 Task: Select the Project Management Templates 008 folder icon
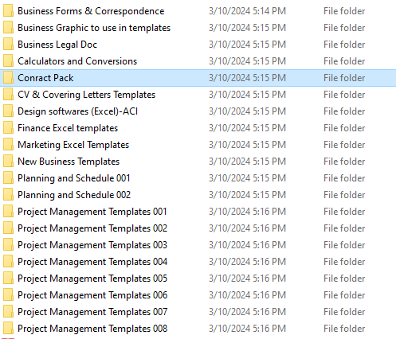coord(8,329)
